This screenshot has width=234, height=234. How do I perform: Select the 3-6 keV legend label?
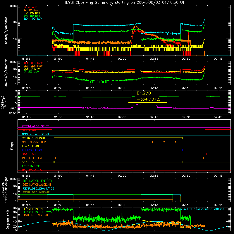click(x=30, y=7)
